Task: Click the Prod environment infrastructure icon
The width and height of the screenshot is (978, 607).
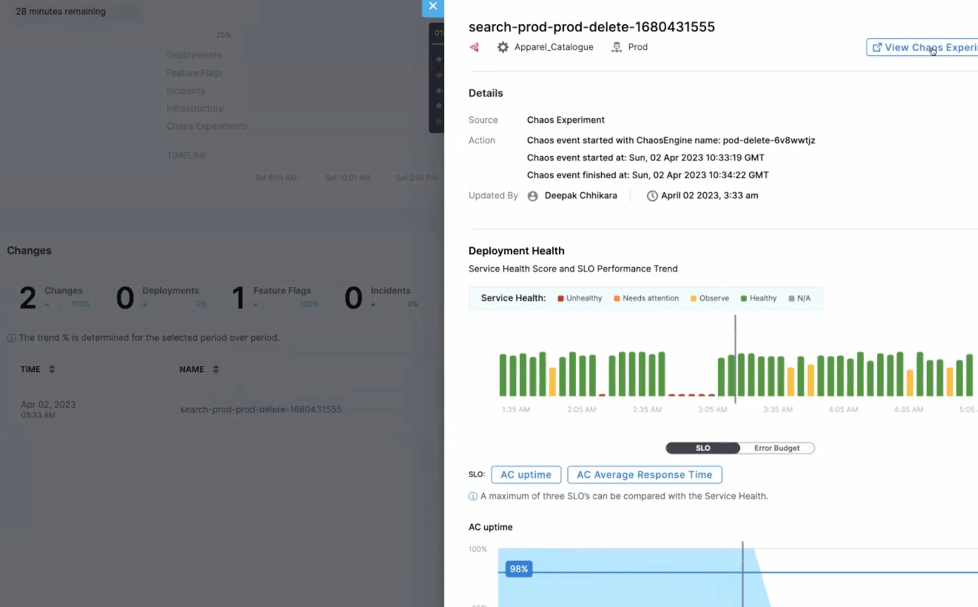Action: [x=616, y=47]
